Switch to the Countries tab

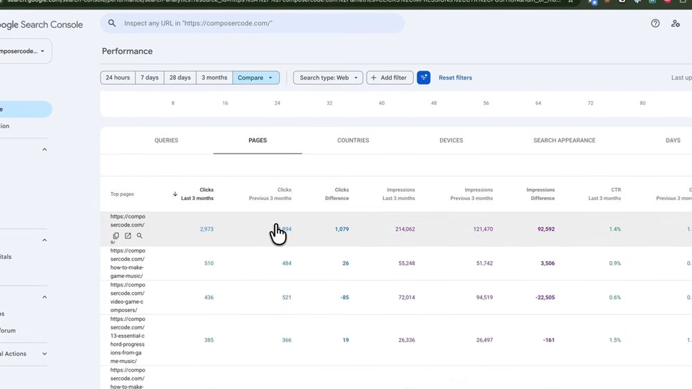click(353, 141)
